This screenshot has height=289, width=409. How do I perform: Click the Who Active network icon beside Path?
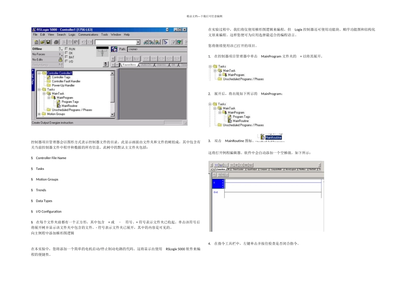[x=114, y=49]
